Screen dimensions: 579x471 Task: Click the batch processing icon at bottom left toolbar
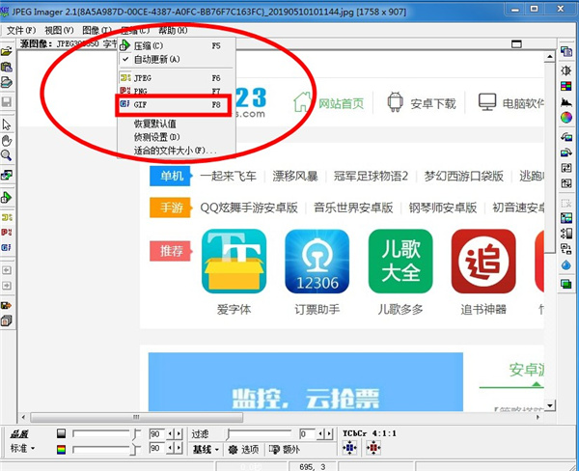tap(7, 320)
